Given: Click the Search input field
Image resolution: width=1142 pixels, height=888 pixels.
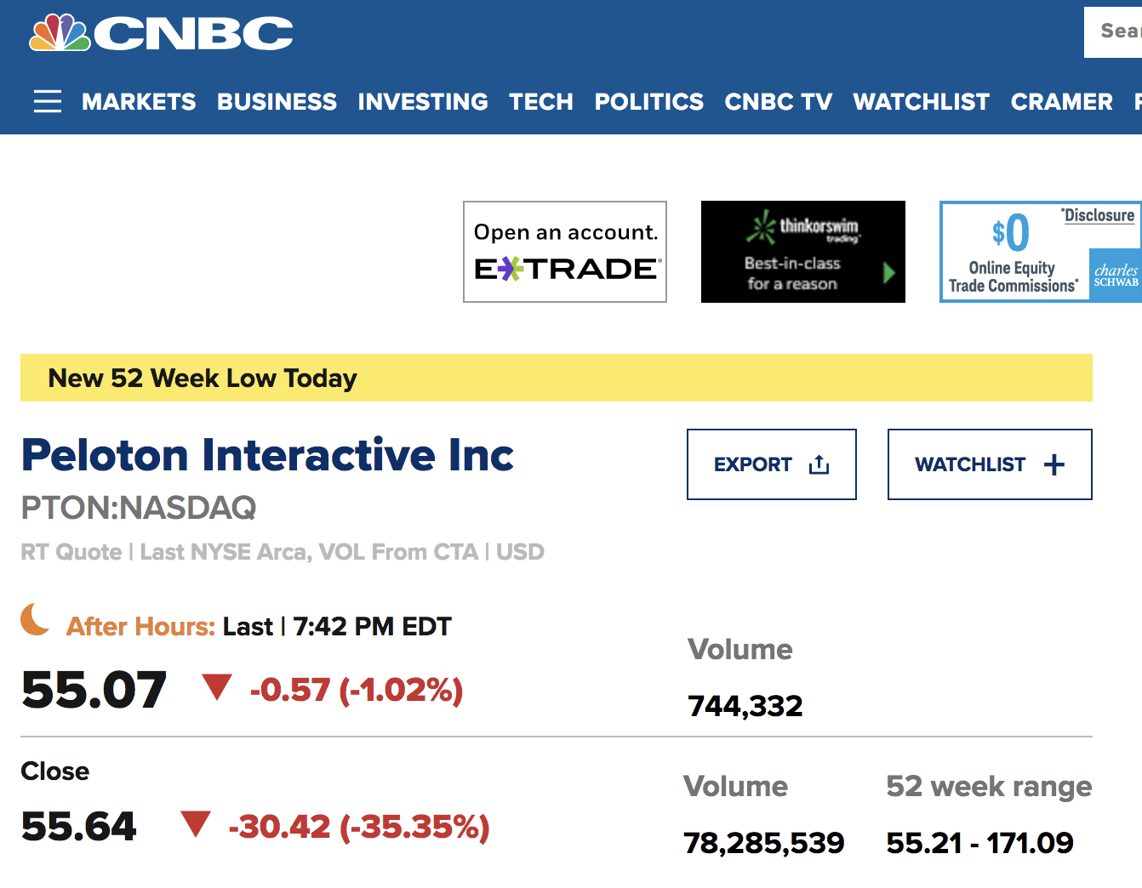Looking at the screenshot, I should point(1116,31).
